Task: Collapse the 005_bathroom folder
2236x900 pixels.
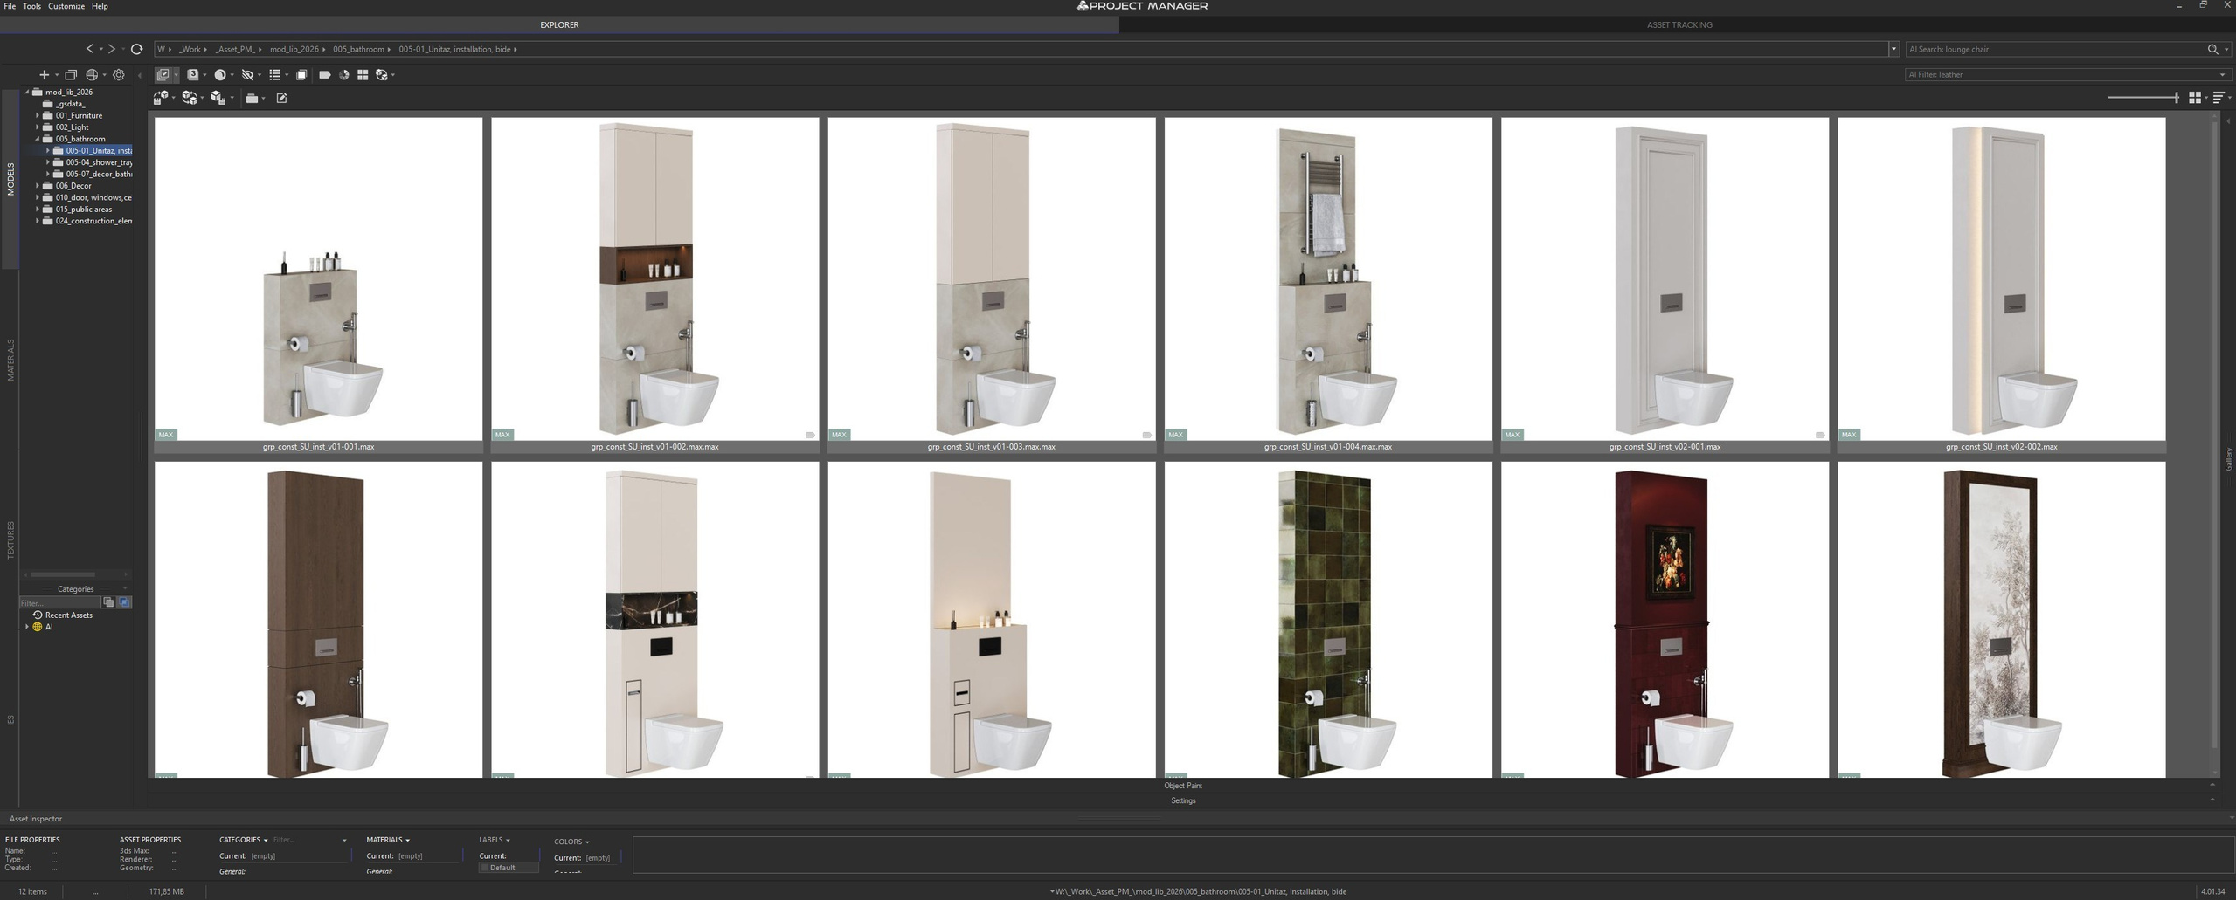Action: click(38, 139)
